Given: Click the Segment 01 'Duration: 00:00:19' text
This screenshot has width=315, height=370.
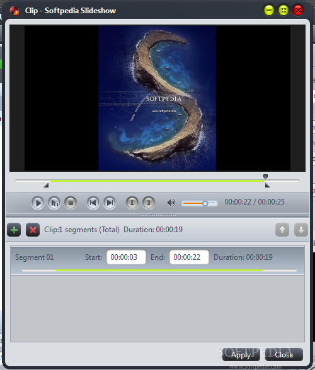Looking at the screenshot, I should coord(243,257).
